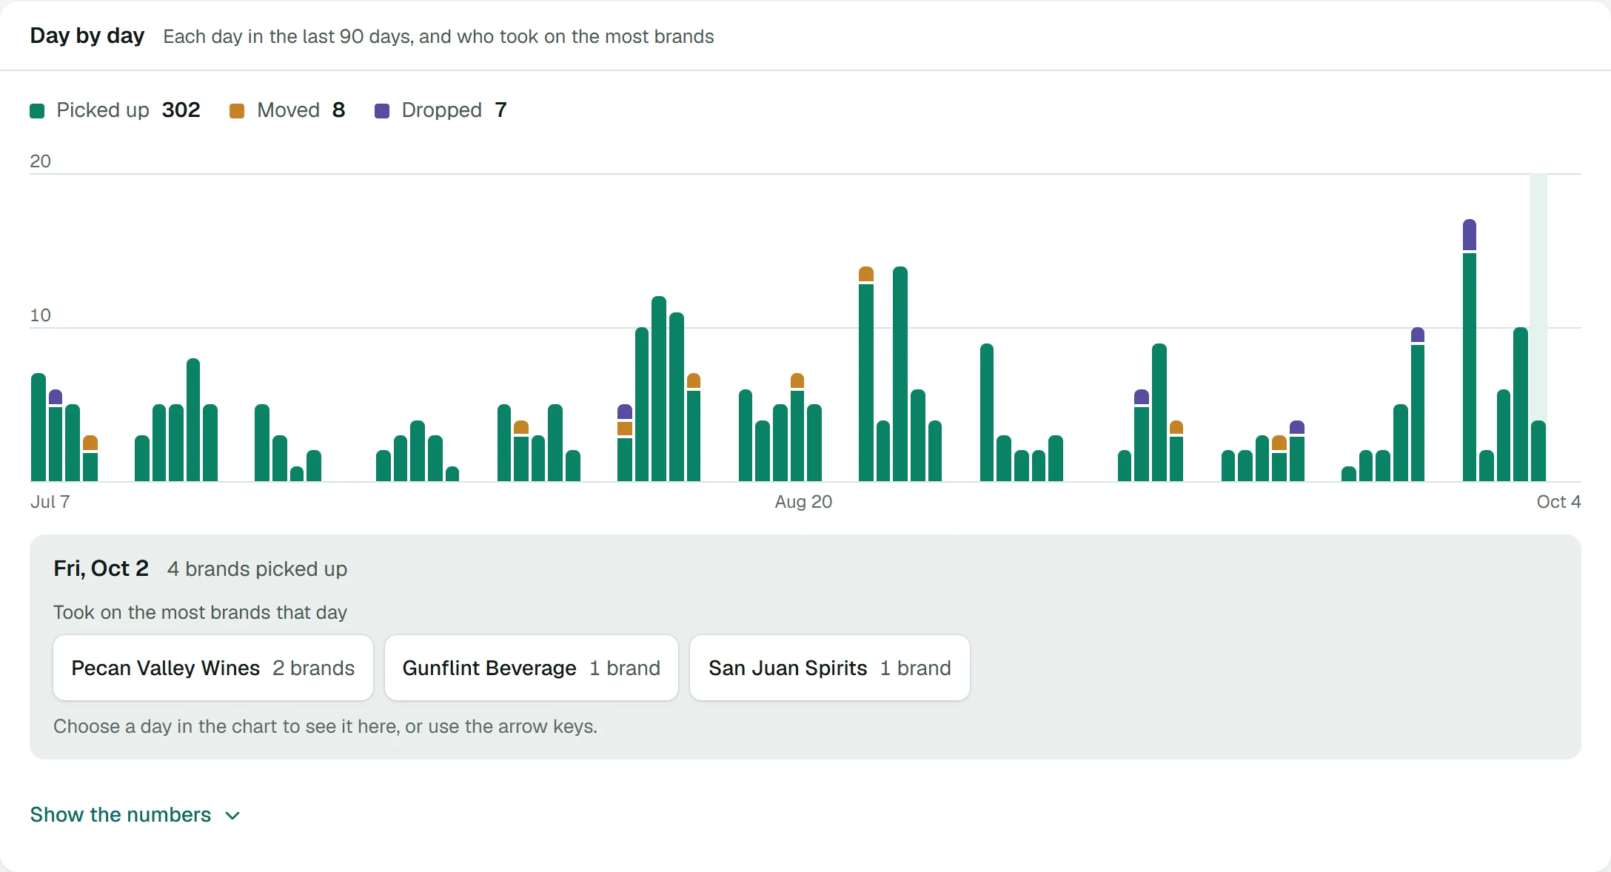Click the 'Each day in the last 90 days' subtitle
Viewport: 1611px width, 872px height.
pos(438,37)
